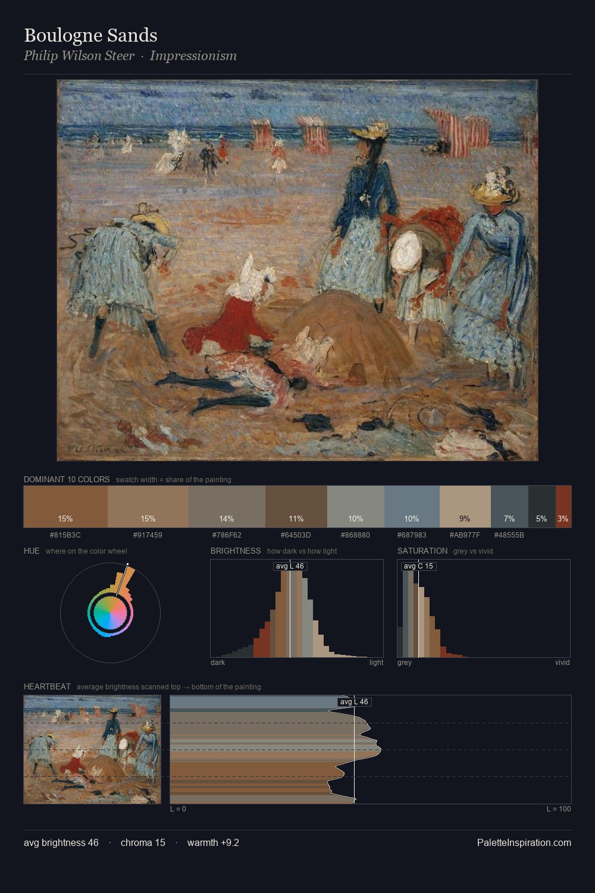
Task: Click the hue color wheel chart
Action: coord(110,613)
